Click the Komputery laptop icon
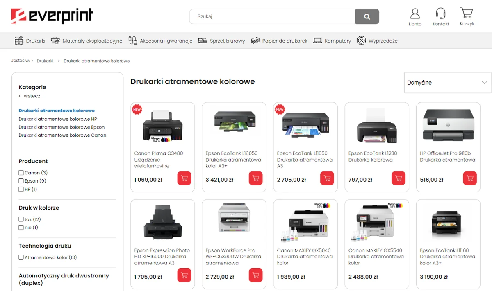492x291 pixels. click(x=317, y=41)
